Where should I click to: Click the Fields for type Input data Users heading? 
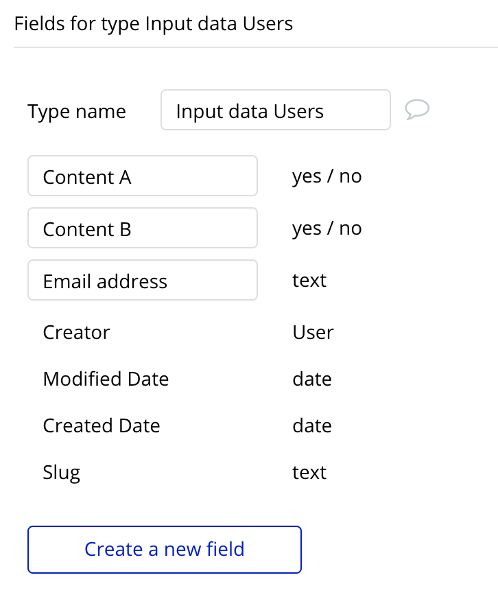pyautogui.click(x=154, y=24)
